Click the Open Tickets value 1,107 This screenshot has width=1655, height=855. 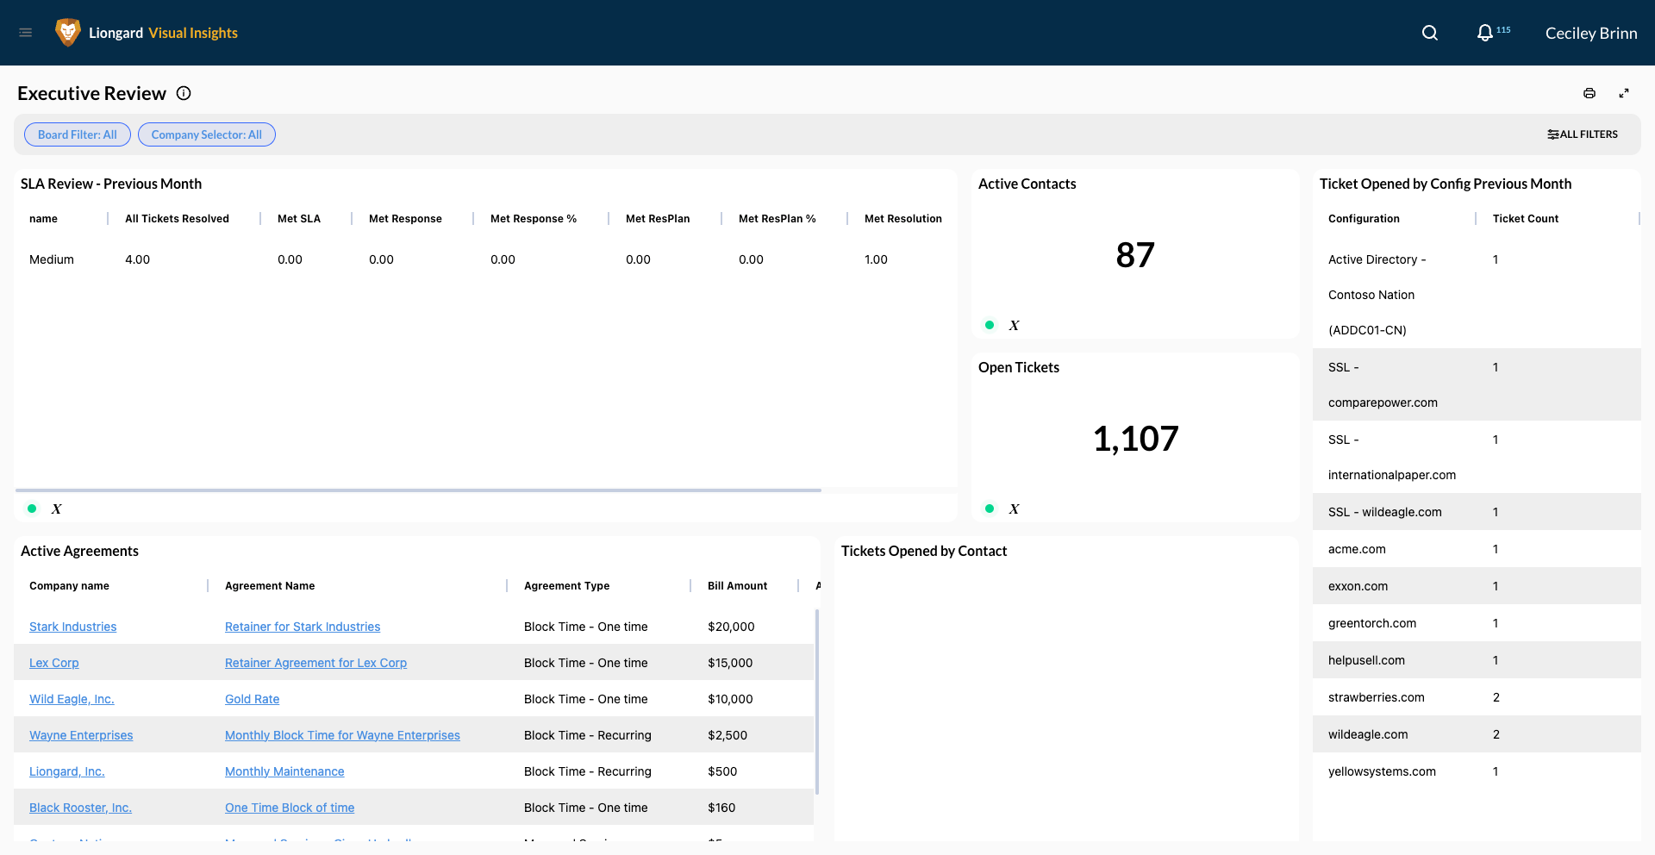[1135, 439]
